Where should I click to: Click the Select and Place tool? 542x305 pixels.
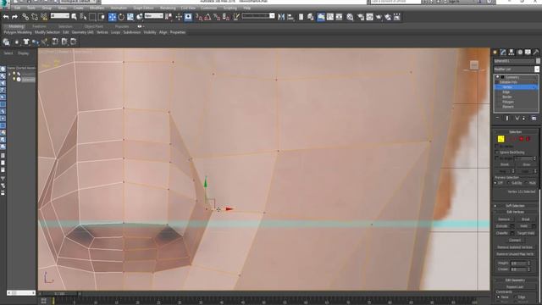140,17
